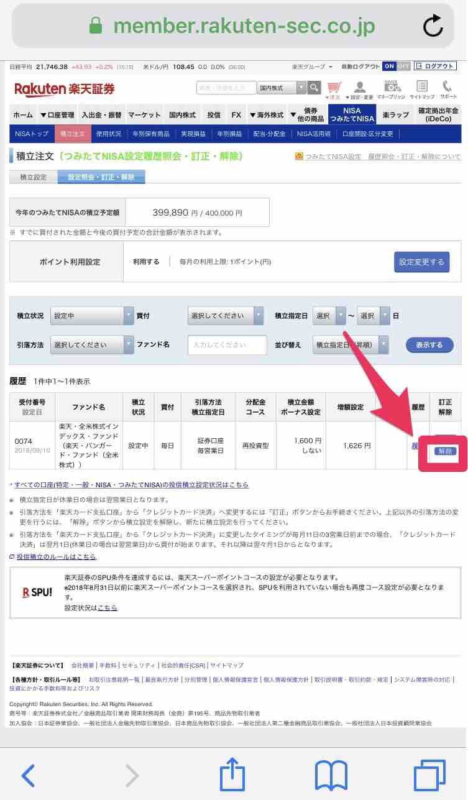
Task: Open the すべての口座 投信積立設定状況 link
Action: point(131,484)
